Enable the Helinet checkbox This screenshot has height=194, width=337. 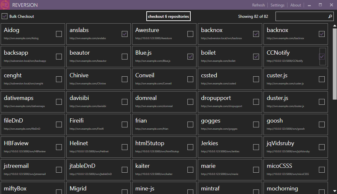click(x=125, y=147)
